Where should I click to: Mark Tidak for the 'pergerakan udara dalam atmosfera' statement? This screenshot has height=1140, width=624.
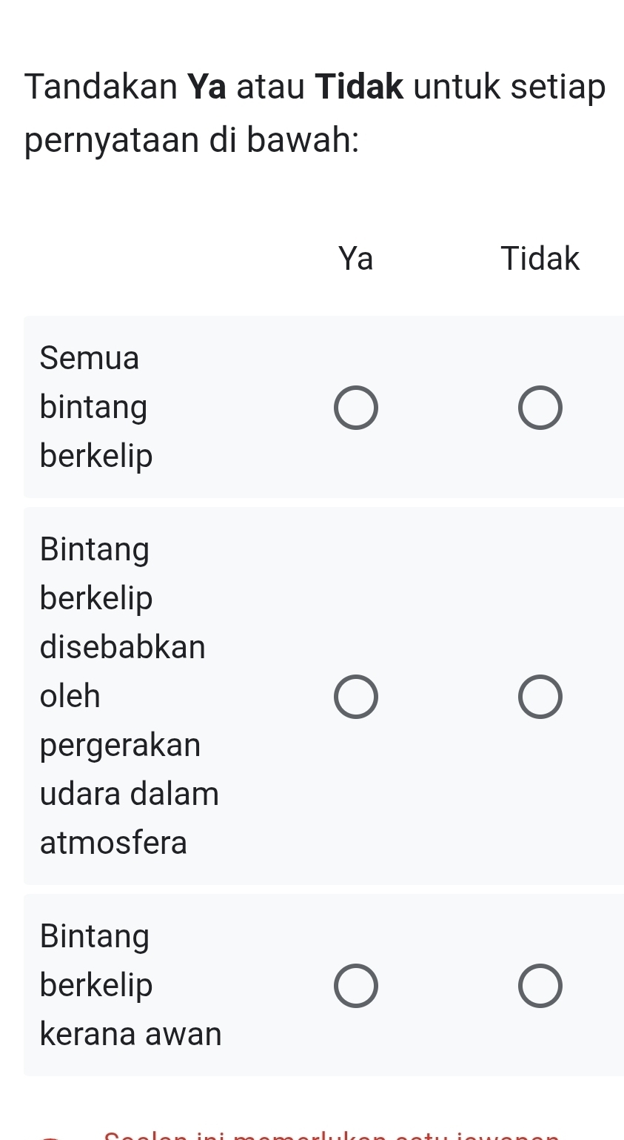click(x=540, y=697)
